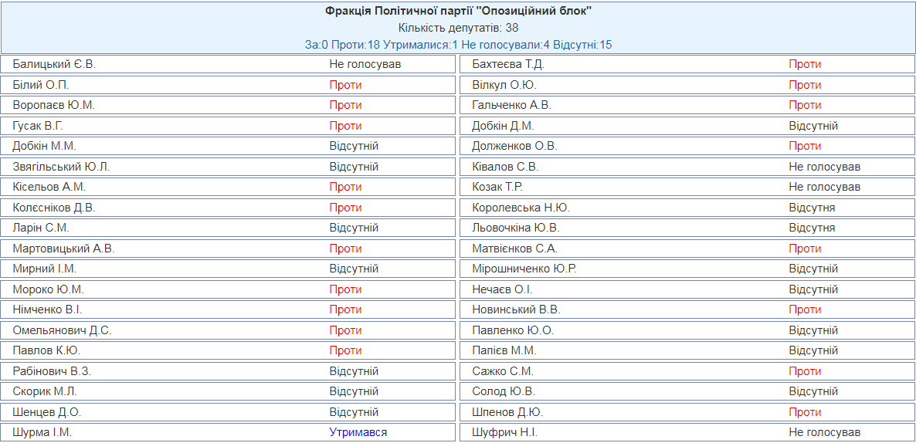Click the "Кількість депутатів: 38" line

click(x=458, y=28)
